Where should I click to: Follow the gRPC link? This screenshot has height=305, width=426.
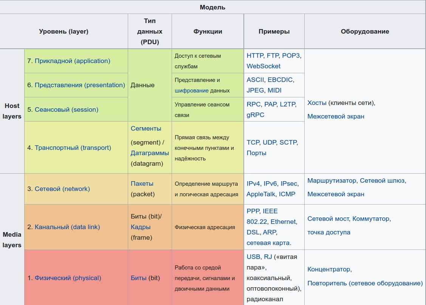click(255, 115)
